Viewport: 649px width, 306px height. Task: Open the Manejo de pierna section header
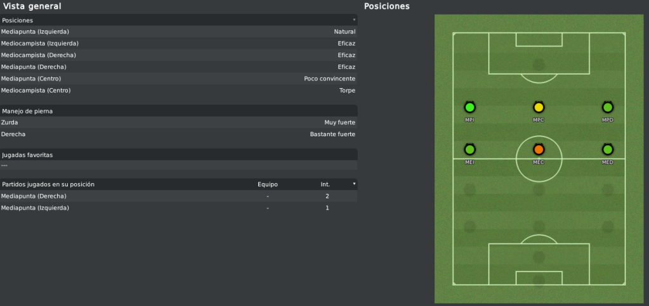click(x=178, y=111)
